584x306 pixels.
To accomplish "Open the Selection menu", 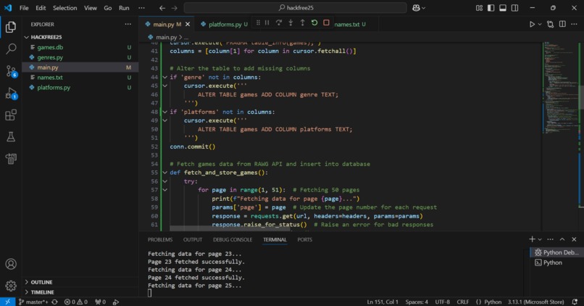I will tap(64, 8).
